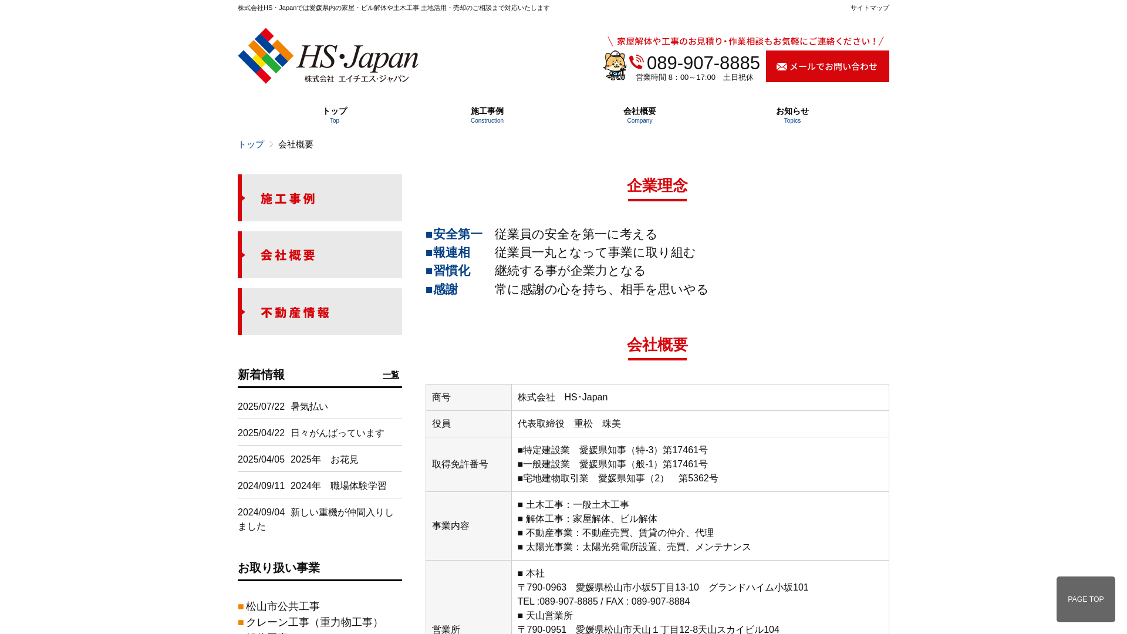This screenshot has width=1127, height=634.
Task: Switch to the 施工事例 Construction tab
Action: [487, 114]
